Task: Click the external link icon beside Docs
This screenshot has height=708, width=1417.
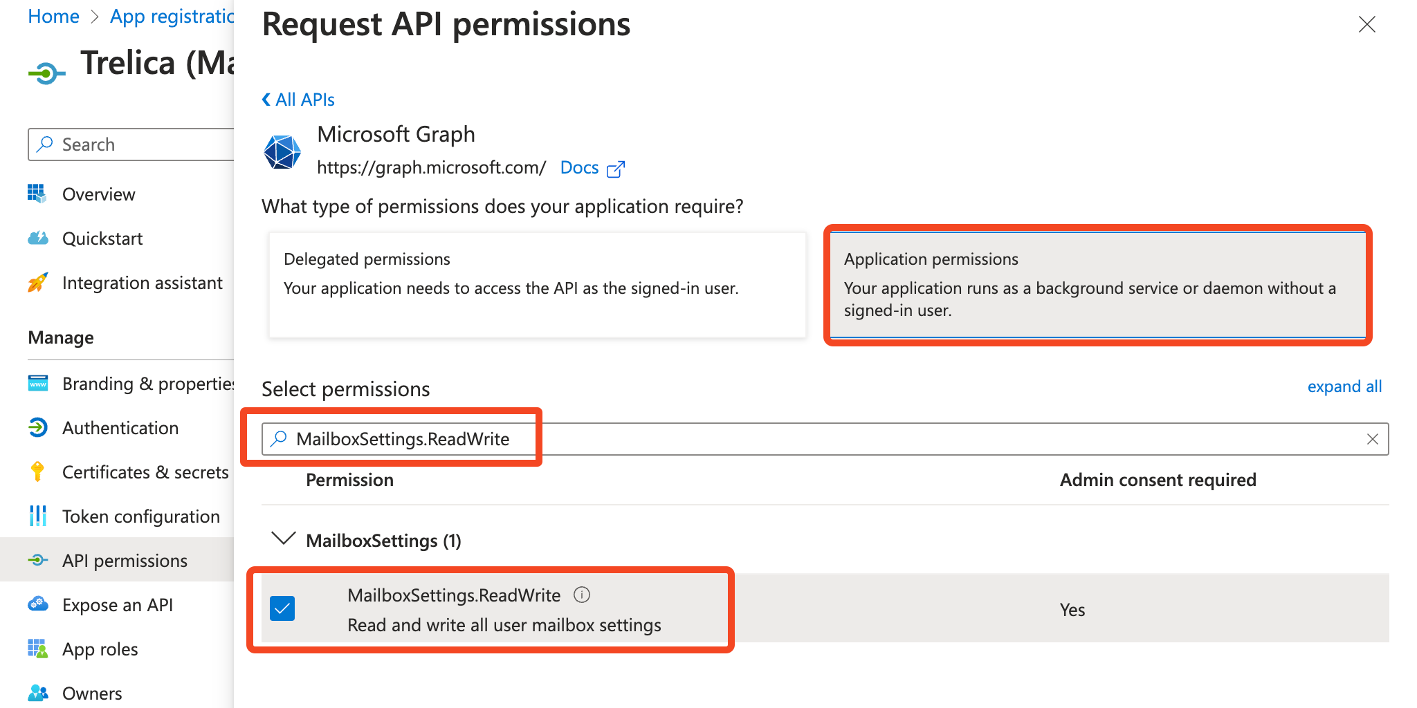Action: tap(615, 169)
